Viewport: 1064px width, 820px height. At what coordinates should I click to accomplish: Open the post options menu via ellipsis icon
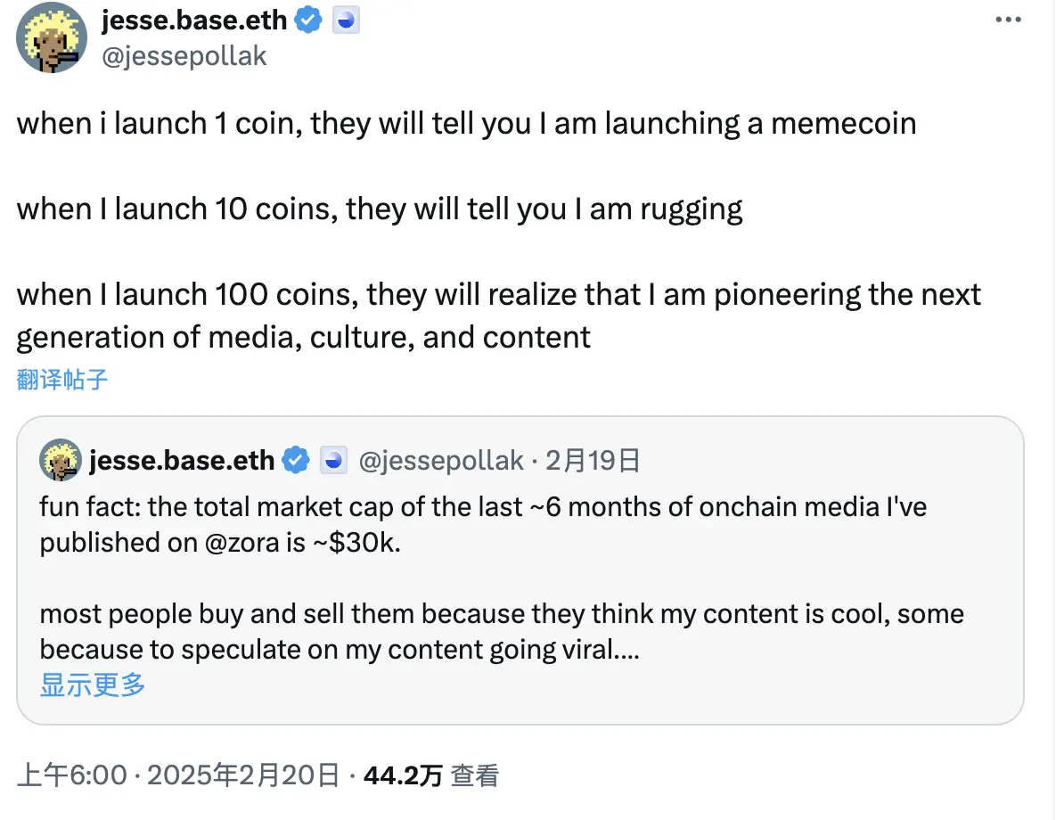(1010, 18)
